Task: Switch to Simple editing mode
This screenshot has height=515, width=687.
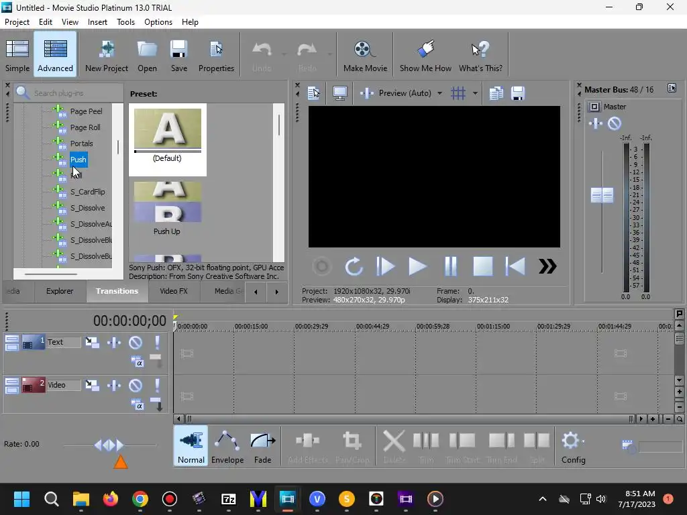Action: (17, 56)
